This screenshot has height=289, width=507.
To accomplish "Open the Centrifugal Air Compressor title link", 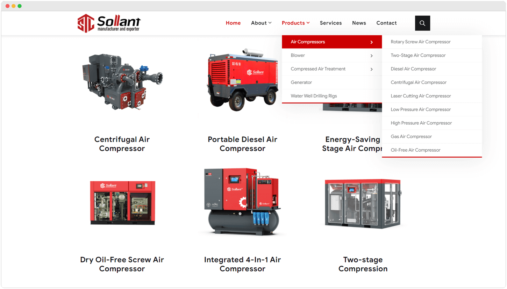I will point(122,144).
